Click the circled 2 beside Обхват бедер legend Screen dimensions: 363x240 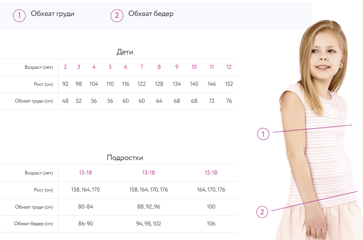click(x=117, y=16)
